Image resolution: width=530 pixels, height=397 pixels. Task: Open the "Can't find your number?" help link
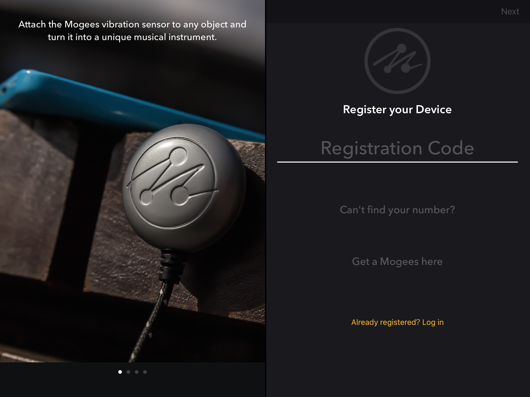click(397, 210)
